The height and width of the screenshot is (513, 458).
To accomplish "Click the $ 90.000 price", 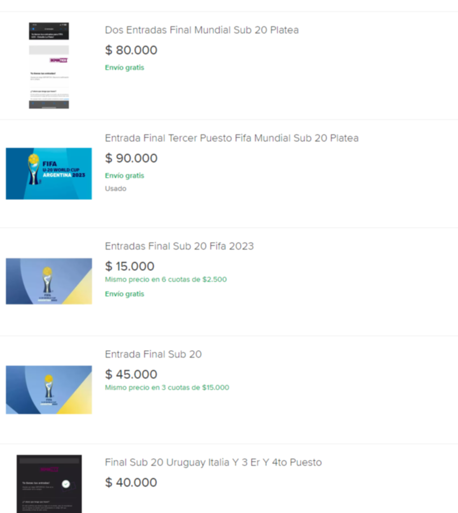I will coord(131,158).
